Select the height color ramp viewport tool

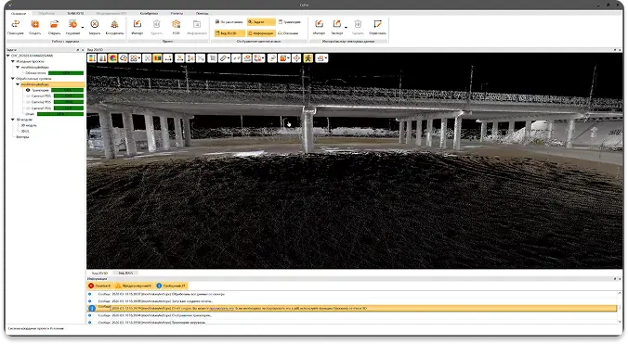coord(92,58)
